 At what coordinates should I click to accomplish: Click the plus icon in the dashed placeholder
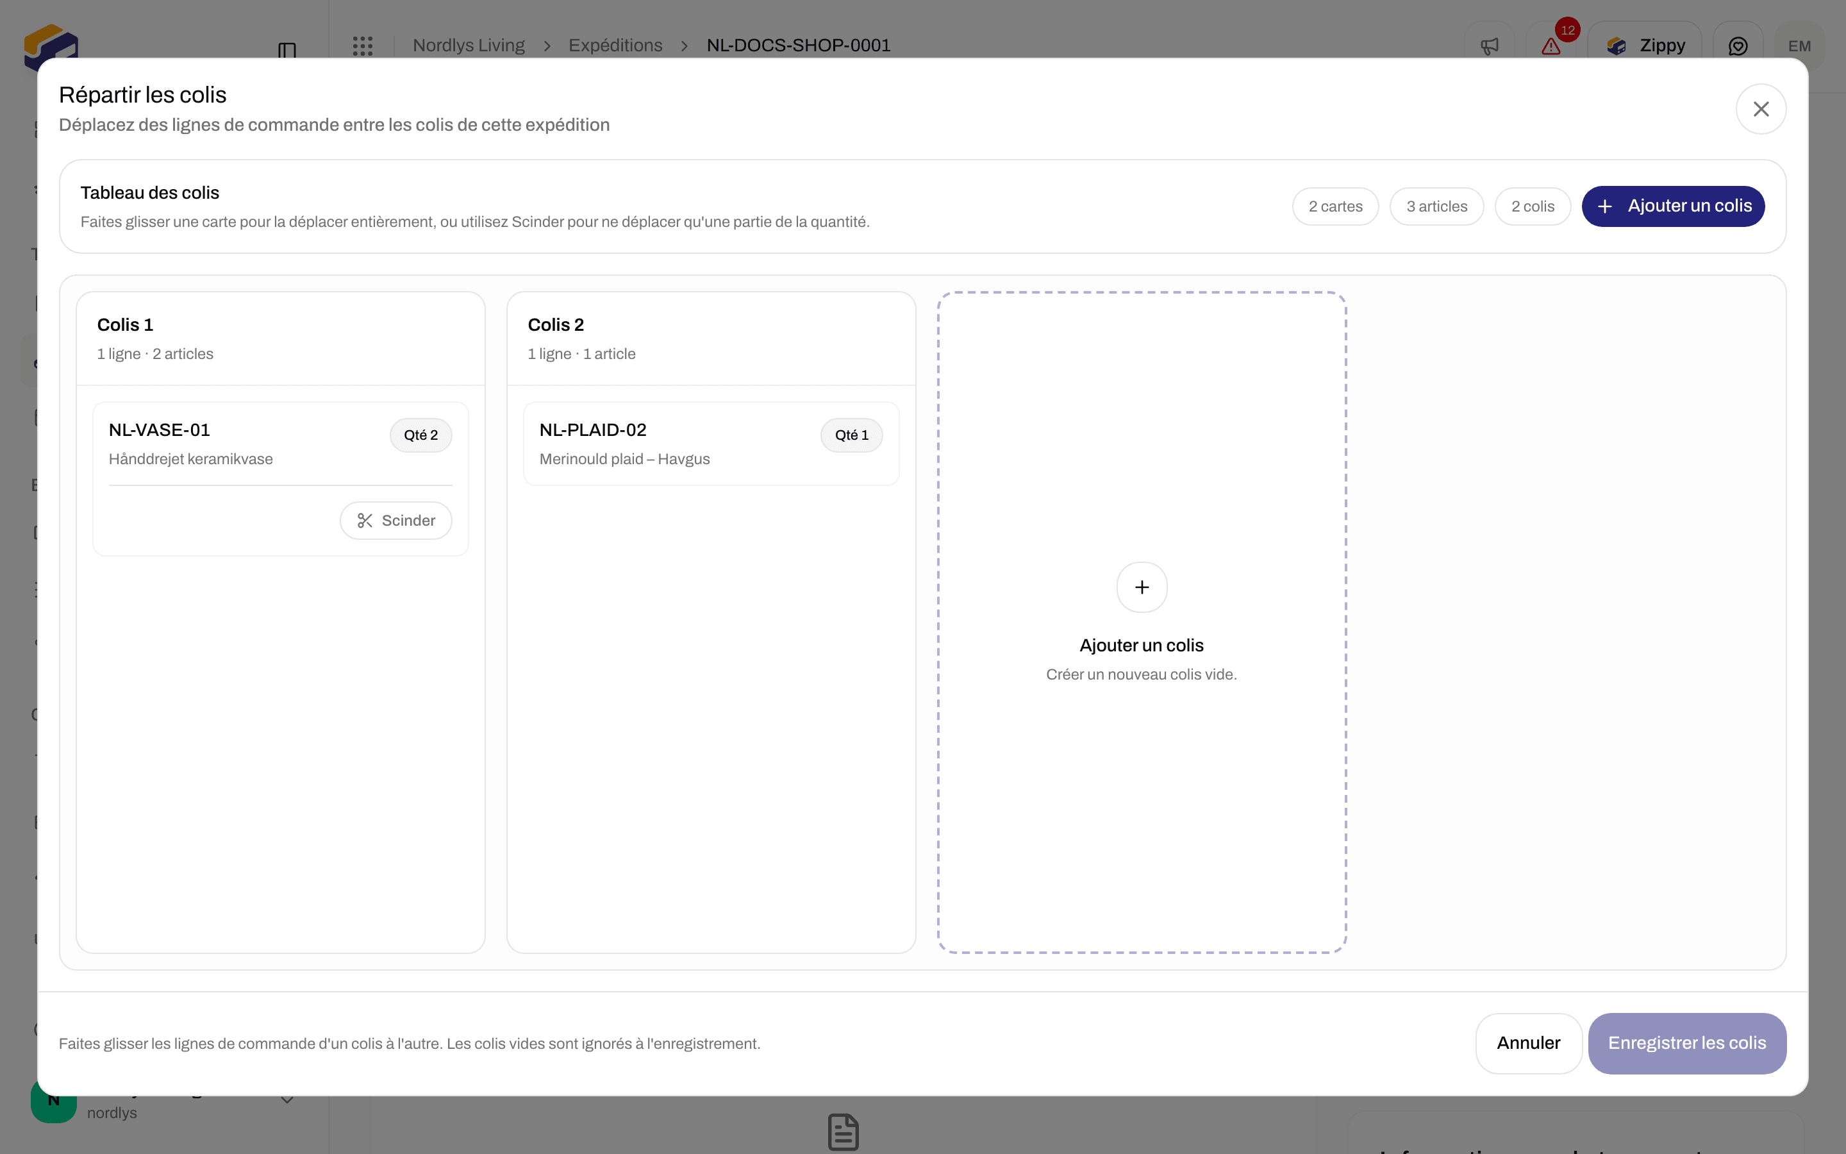pos(1141,587)
